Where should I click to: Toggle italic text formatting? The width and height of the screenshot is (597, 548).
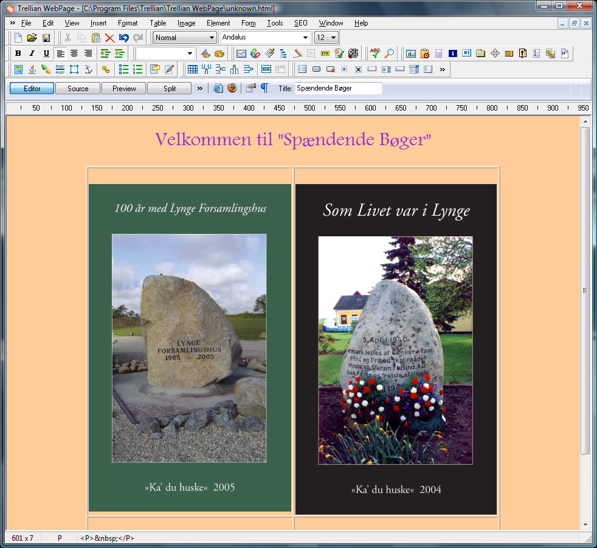[32, 53]
